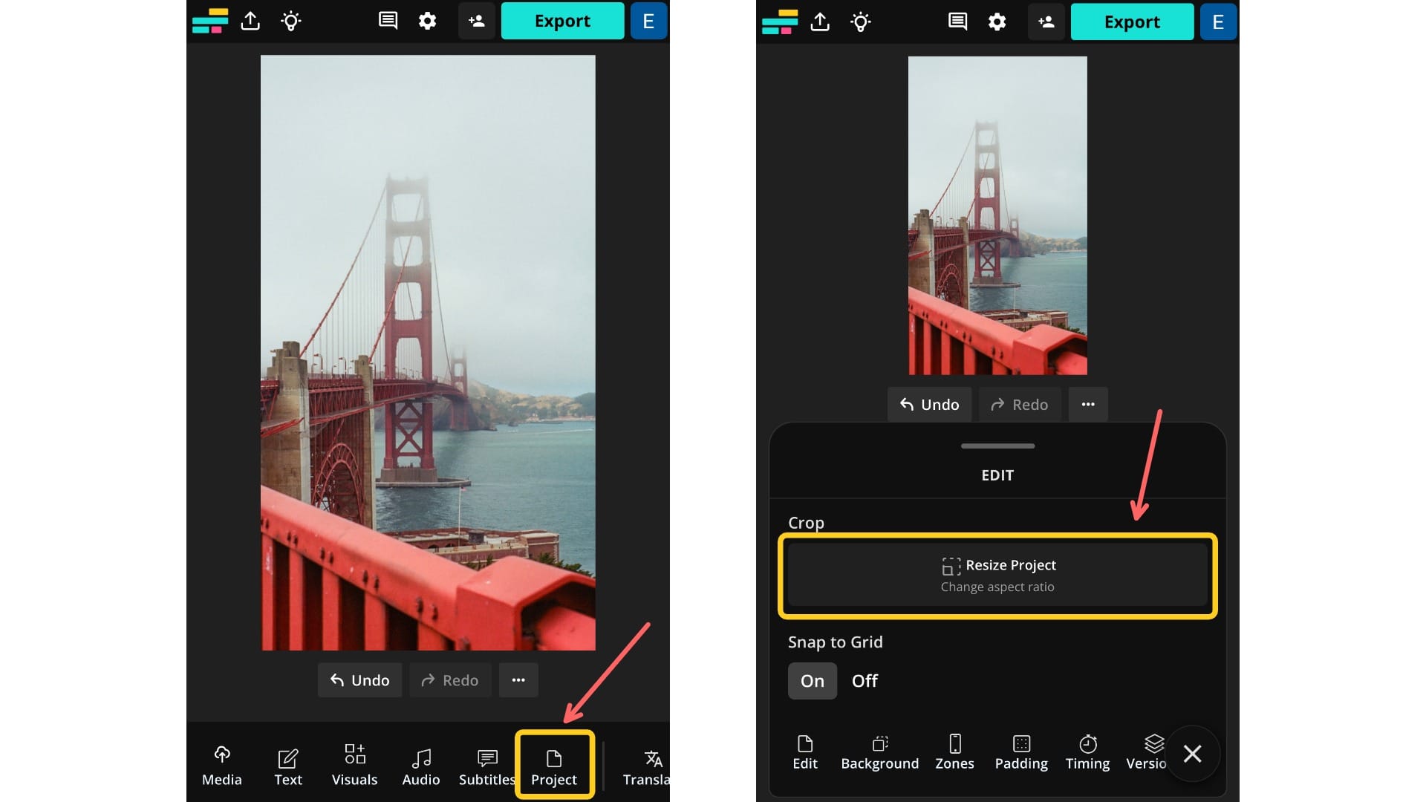Click the Kapwing logo

click(210, 21)
